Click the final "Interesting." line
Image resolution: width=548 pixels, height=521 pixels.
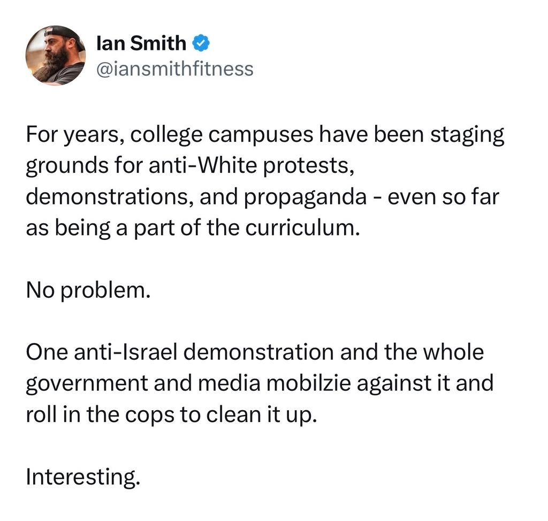coord(82,477)
